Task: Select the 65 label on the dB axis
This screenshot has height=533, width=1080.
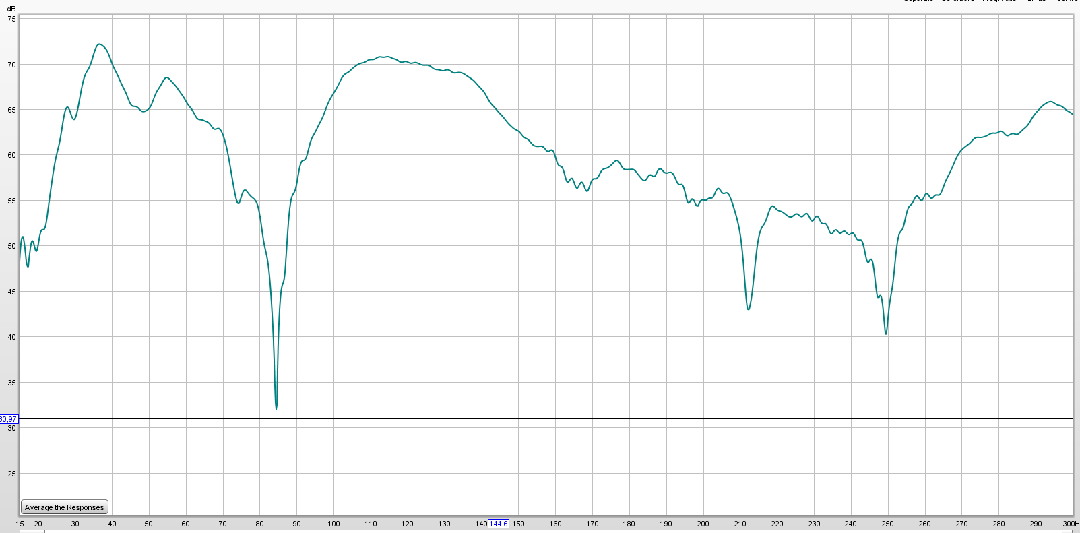Action: click(11, 110)
